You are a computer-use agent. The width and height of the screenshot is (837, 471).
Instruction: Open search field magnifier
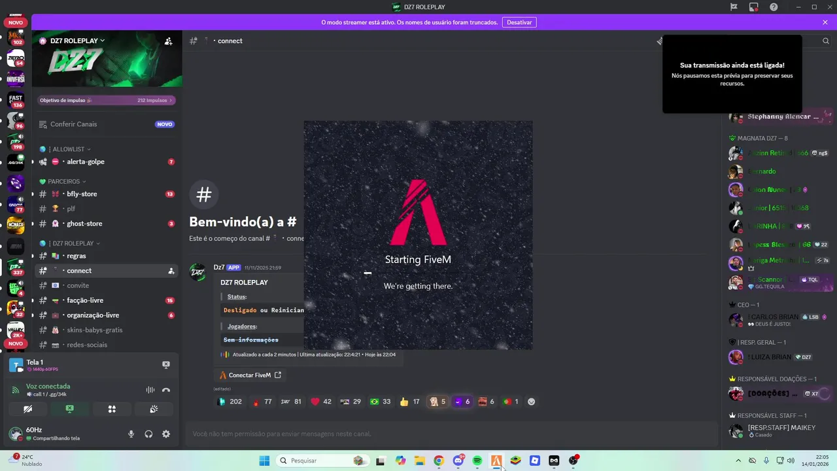coord(826,41)
